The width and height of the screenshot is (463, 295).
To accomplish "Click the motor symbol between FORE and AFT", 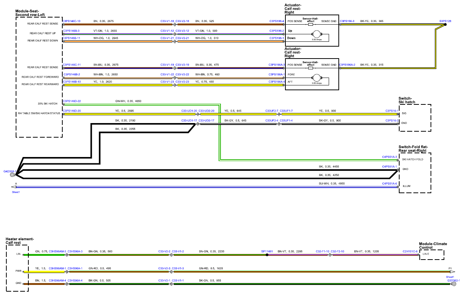I will 317,78.
